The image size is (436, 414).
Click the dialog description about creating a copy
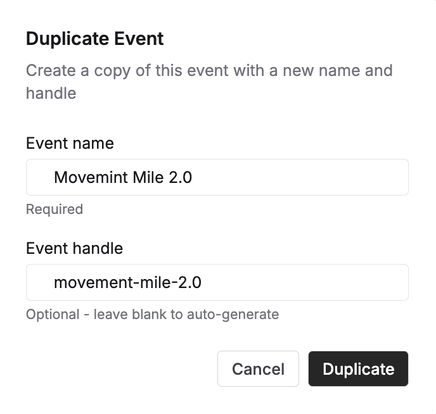click(x=209, y=82)
